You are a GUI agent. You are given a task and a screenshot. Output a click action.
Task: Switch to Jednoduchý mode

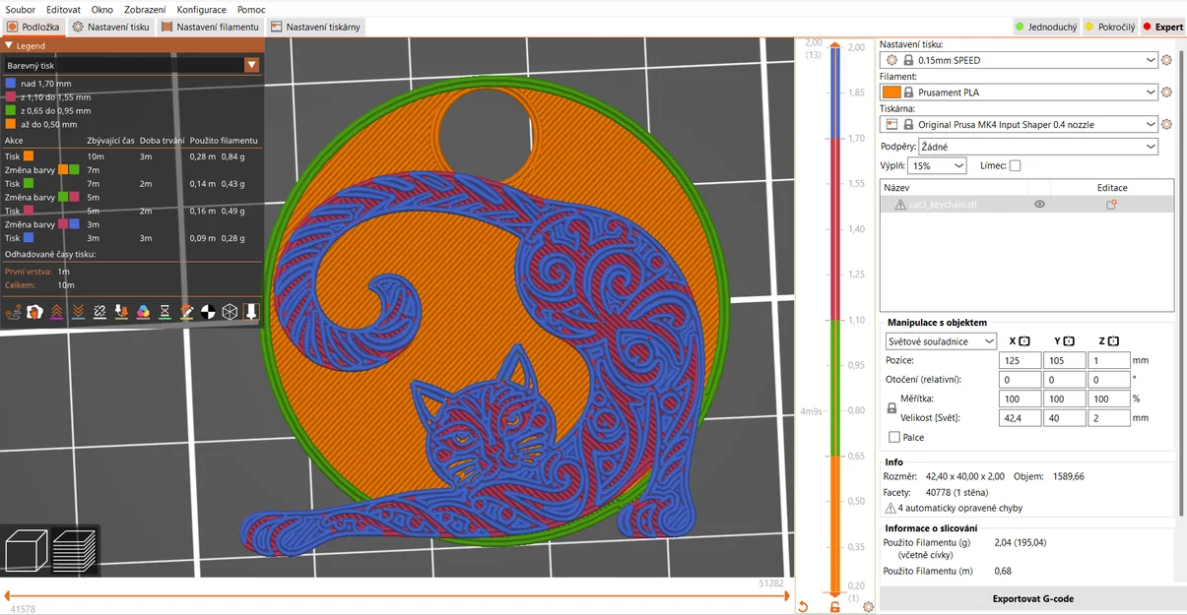(1046, 27)
